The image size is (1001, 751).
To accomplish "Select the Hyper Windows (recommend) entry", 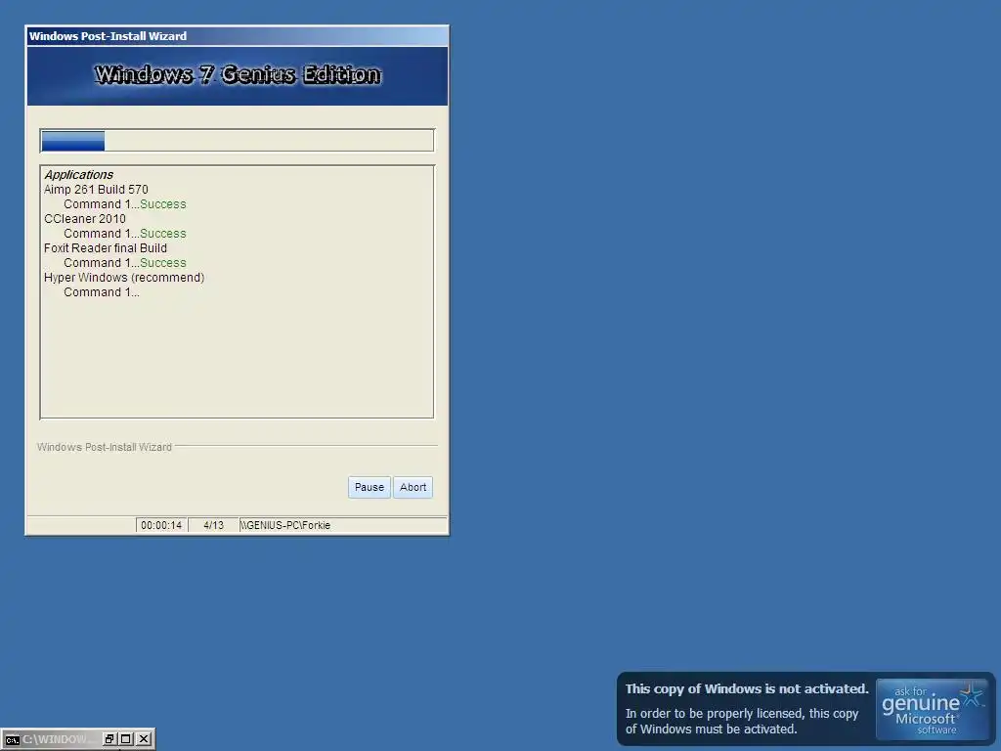I will point(124,278).
